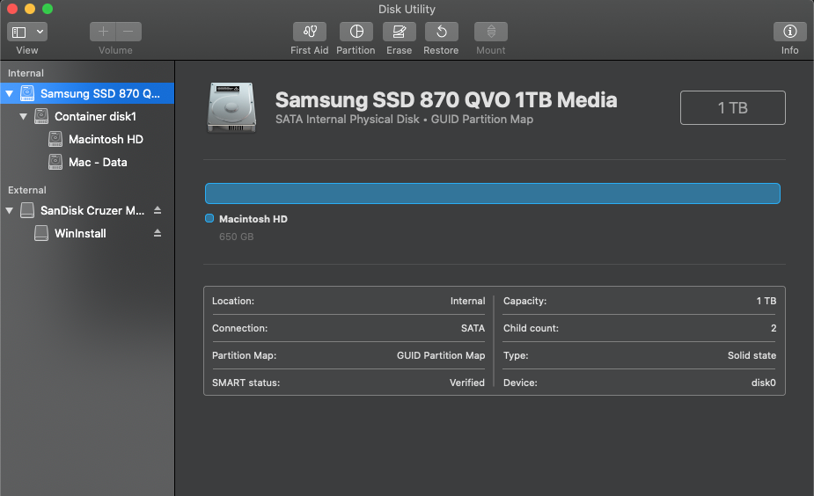Click the Child count value 2
The width and height of the screenshot is (814, 496).
(x=774, y=328)
